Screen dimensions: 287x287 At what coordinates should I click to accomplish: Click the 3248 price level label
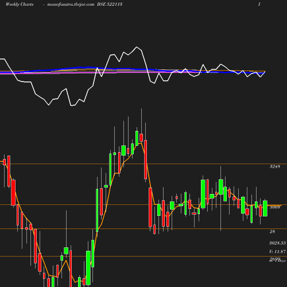[x=275, y=166]
